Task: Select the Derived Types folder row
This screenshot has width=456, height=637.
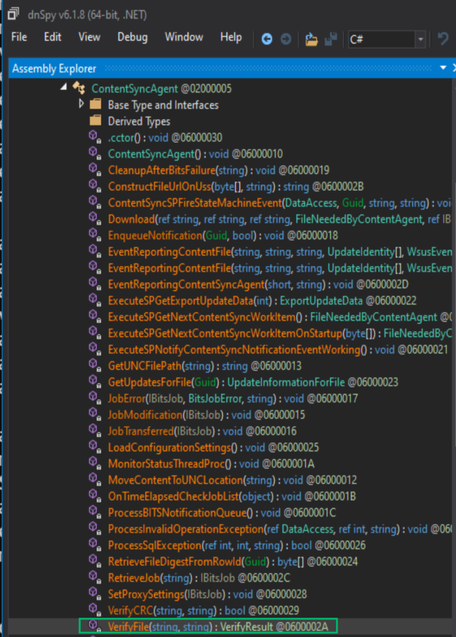Action: [139, 121]
